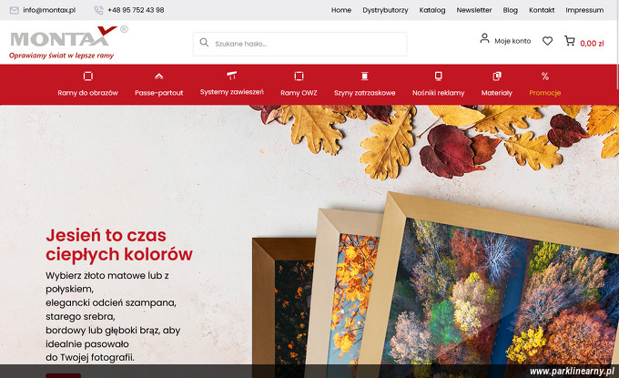Click the Passe-partout chevron icon
This screenshot has width=619, height=378.
[x=158, y=76]
